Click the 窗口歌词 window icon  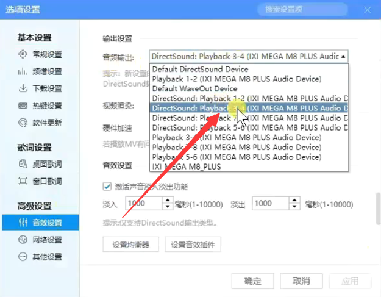[23, 181]
